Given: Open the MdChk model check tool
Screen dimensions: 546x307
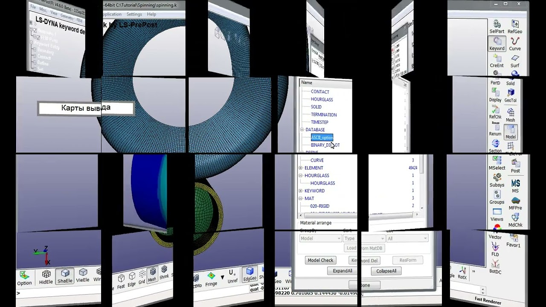Looking at the screenshot, I should [x=515, y=220].
